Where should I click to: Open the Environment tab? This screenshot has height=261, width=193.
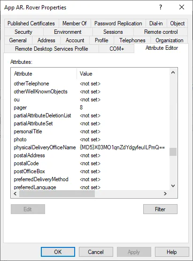68,32
